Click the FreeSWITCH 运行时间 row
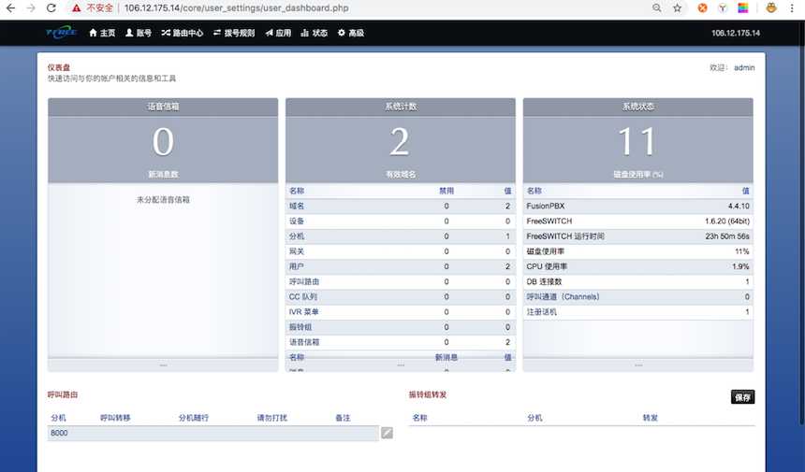Viewport: 805px width, 472px height. click(638, 236)
